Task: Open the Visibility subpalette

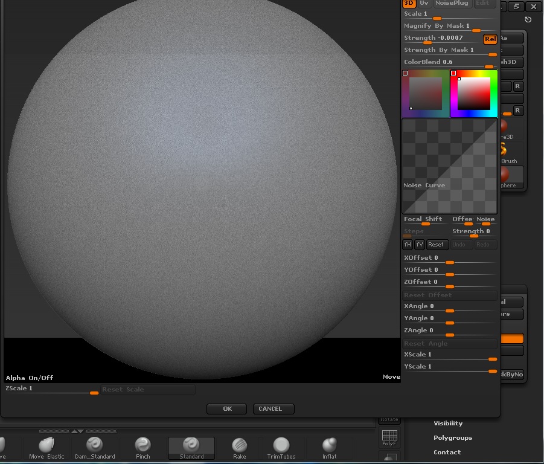Action: coord(448,423)
